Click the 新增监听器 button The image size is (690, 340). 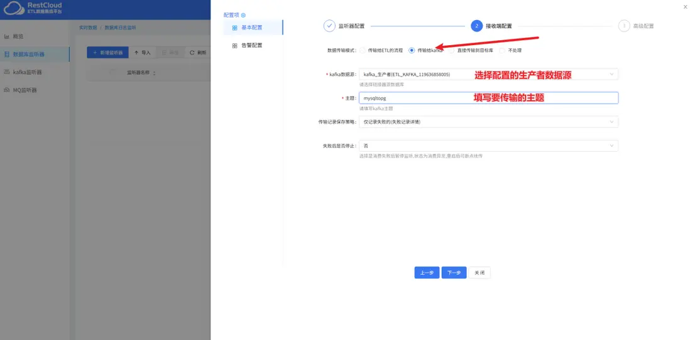coord(108,53)
